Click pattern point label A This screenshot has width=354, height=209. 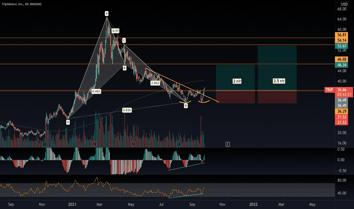point(107,14)
